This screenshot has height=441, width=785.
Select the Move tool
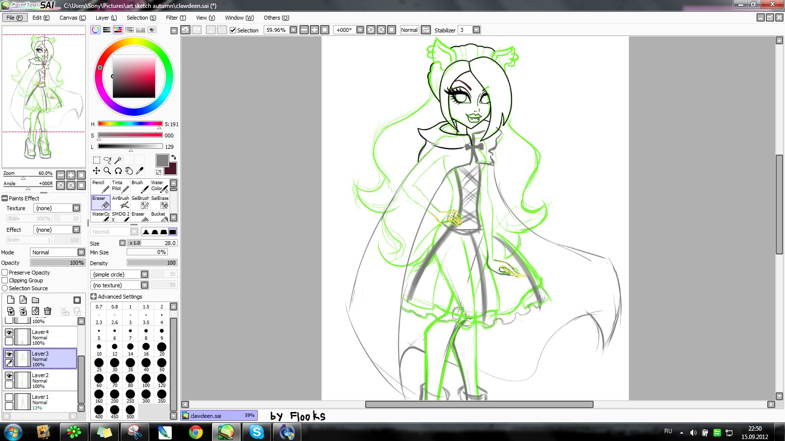click(x=97, y=171)
